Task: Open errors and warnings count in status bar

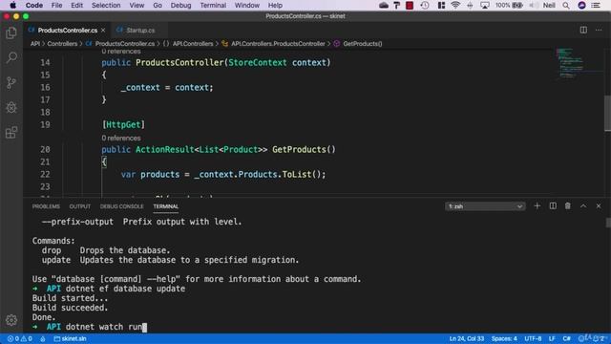Action: click(20, 338)
